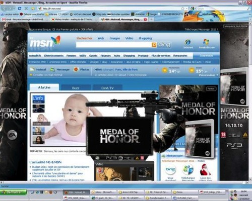Mute the Medal of Honor video ad speaker
This screenshot has width=252, height=201.
click(x=97, y=158)
